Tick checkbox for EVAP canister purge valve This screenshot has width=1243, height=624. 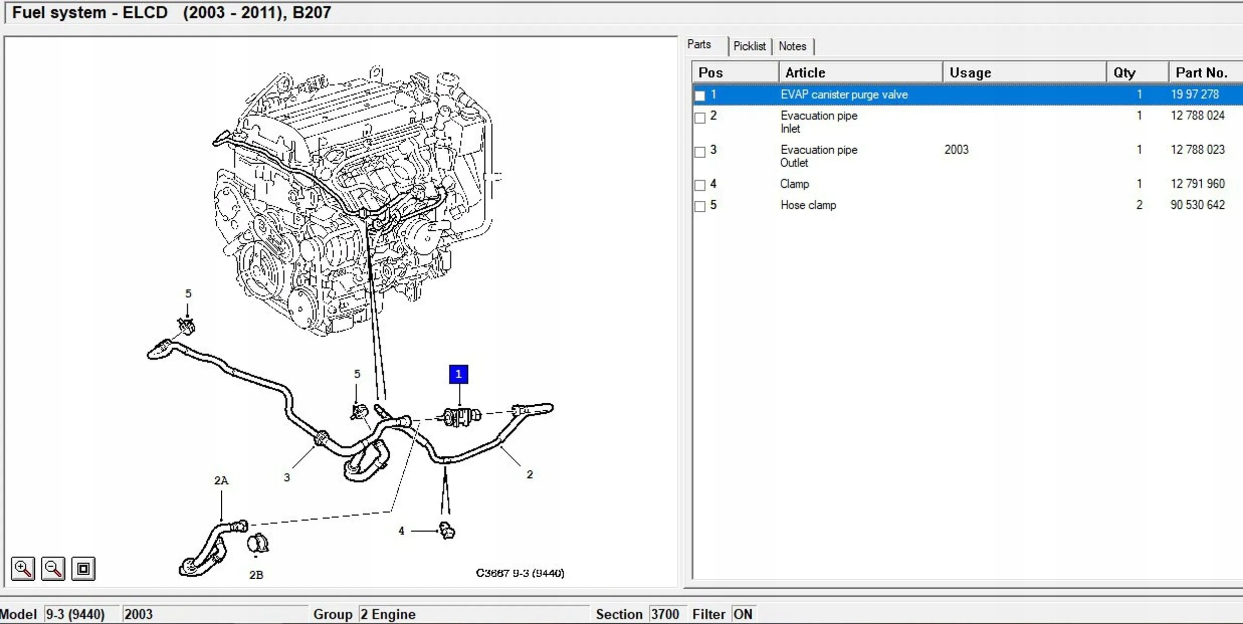(x=700, y=96)
